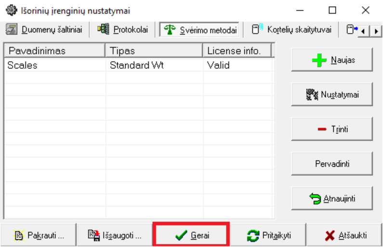Click the License info. column header
Image resolution: width=383 pixels, height=247 pixels.
tap(237, 51)
